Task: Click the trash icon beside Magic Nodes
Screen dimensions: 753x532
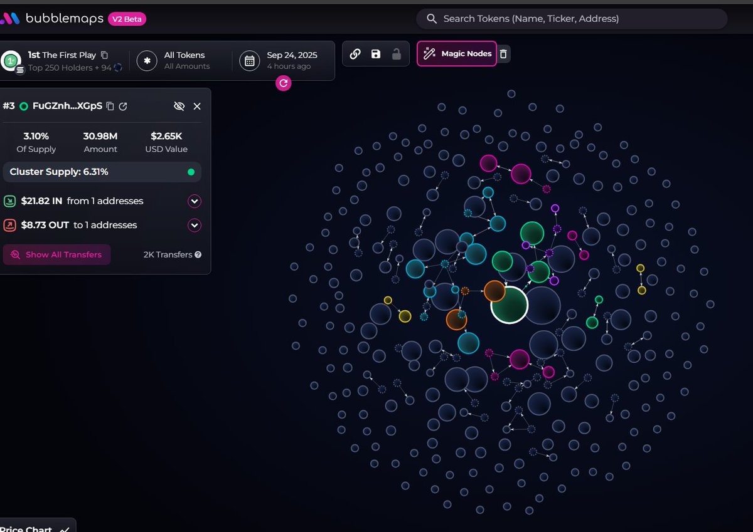Action: click(x=503, y=54)
